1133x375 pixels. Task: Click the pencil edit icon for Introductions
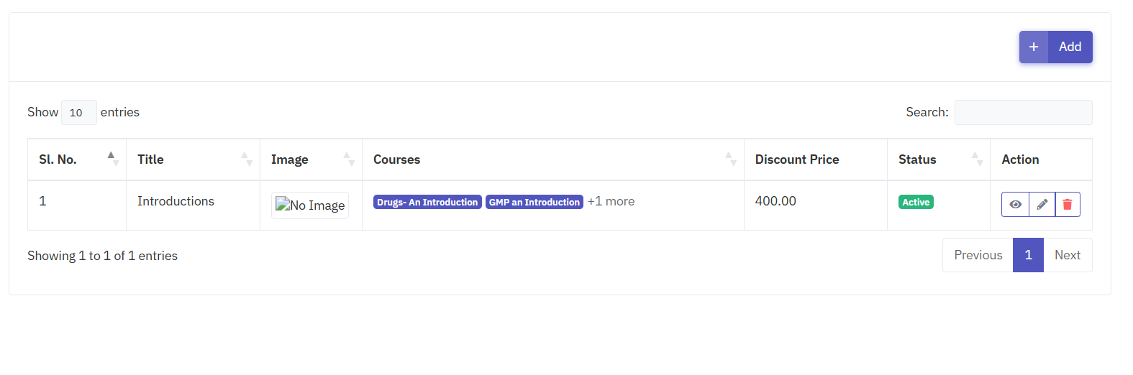click(x=1042, y=205)
